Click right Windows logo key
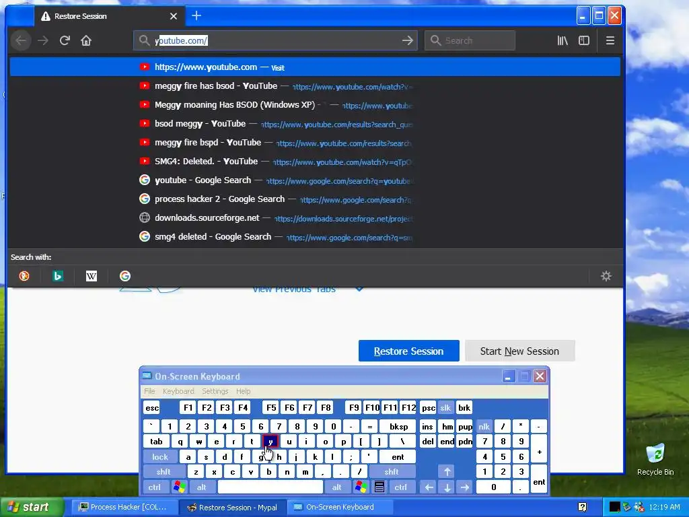689x517 pixels. (x=361, y=487)
